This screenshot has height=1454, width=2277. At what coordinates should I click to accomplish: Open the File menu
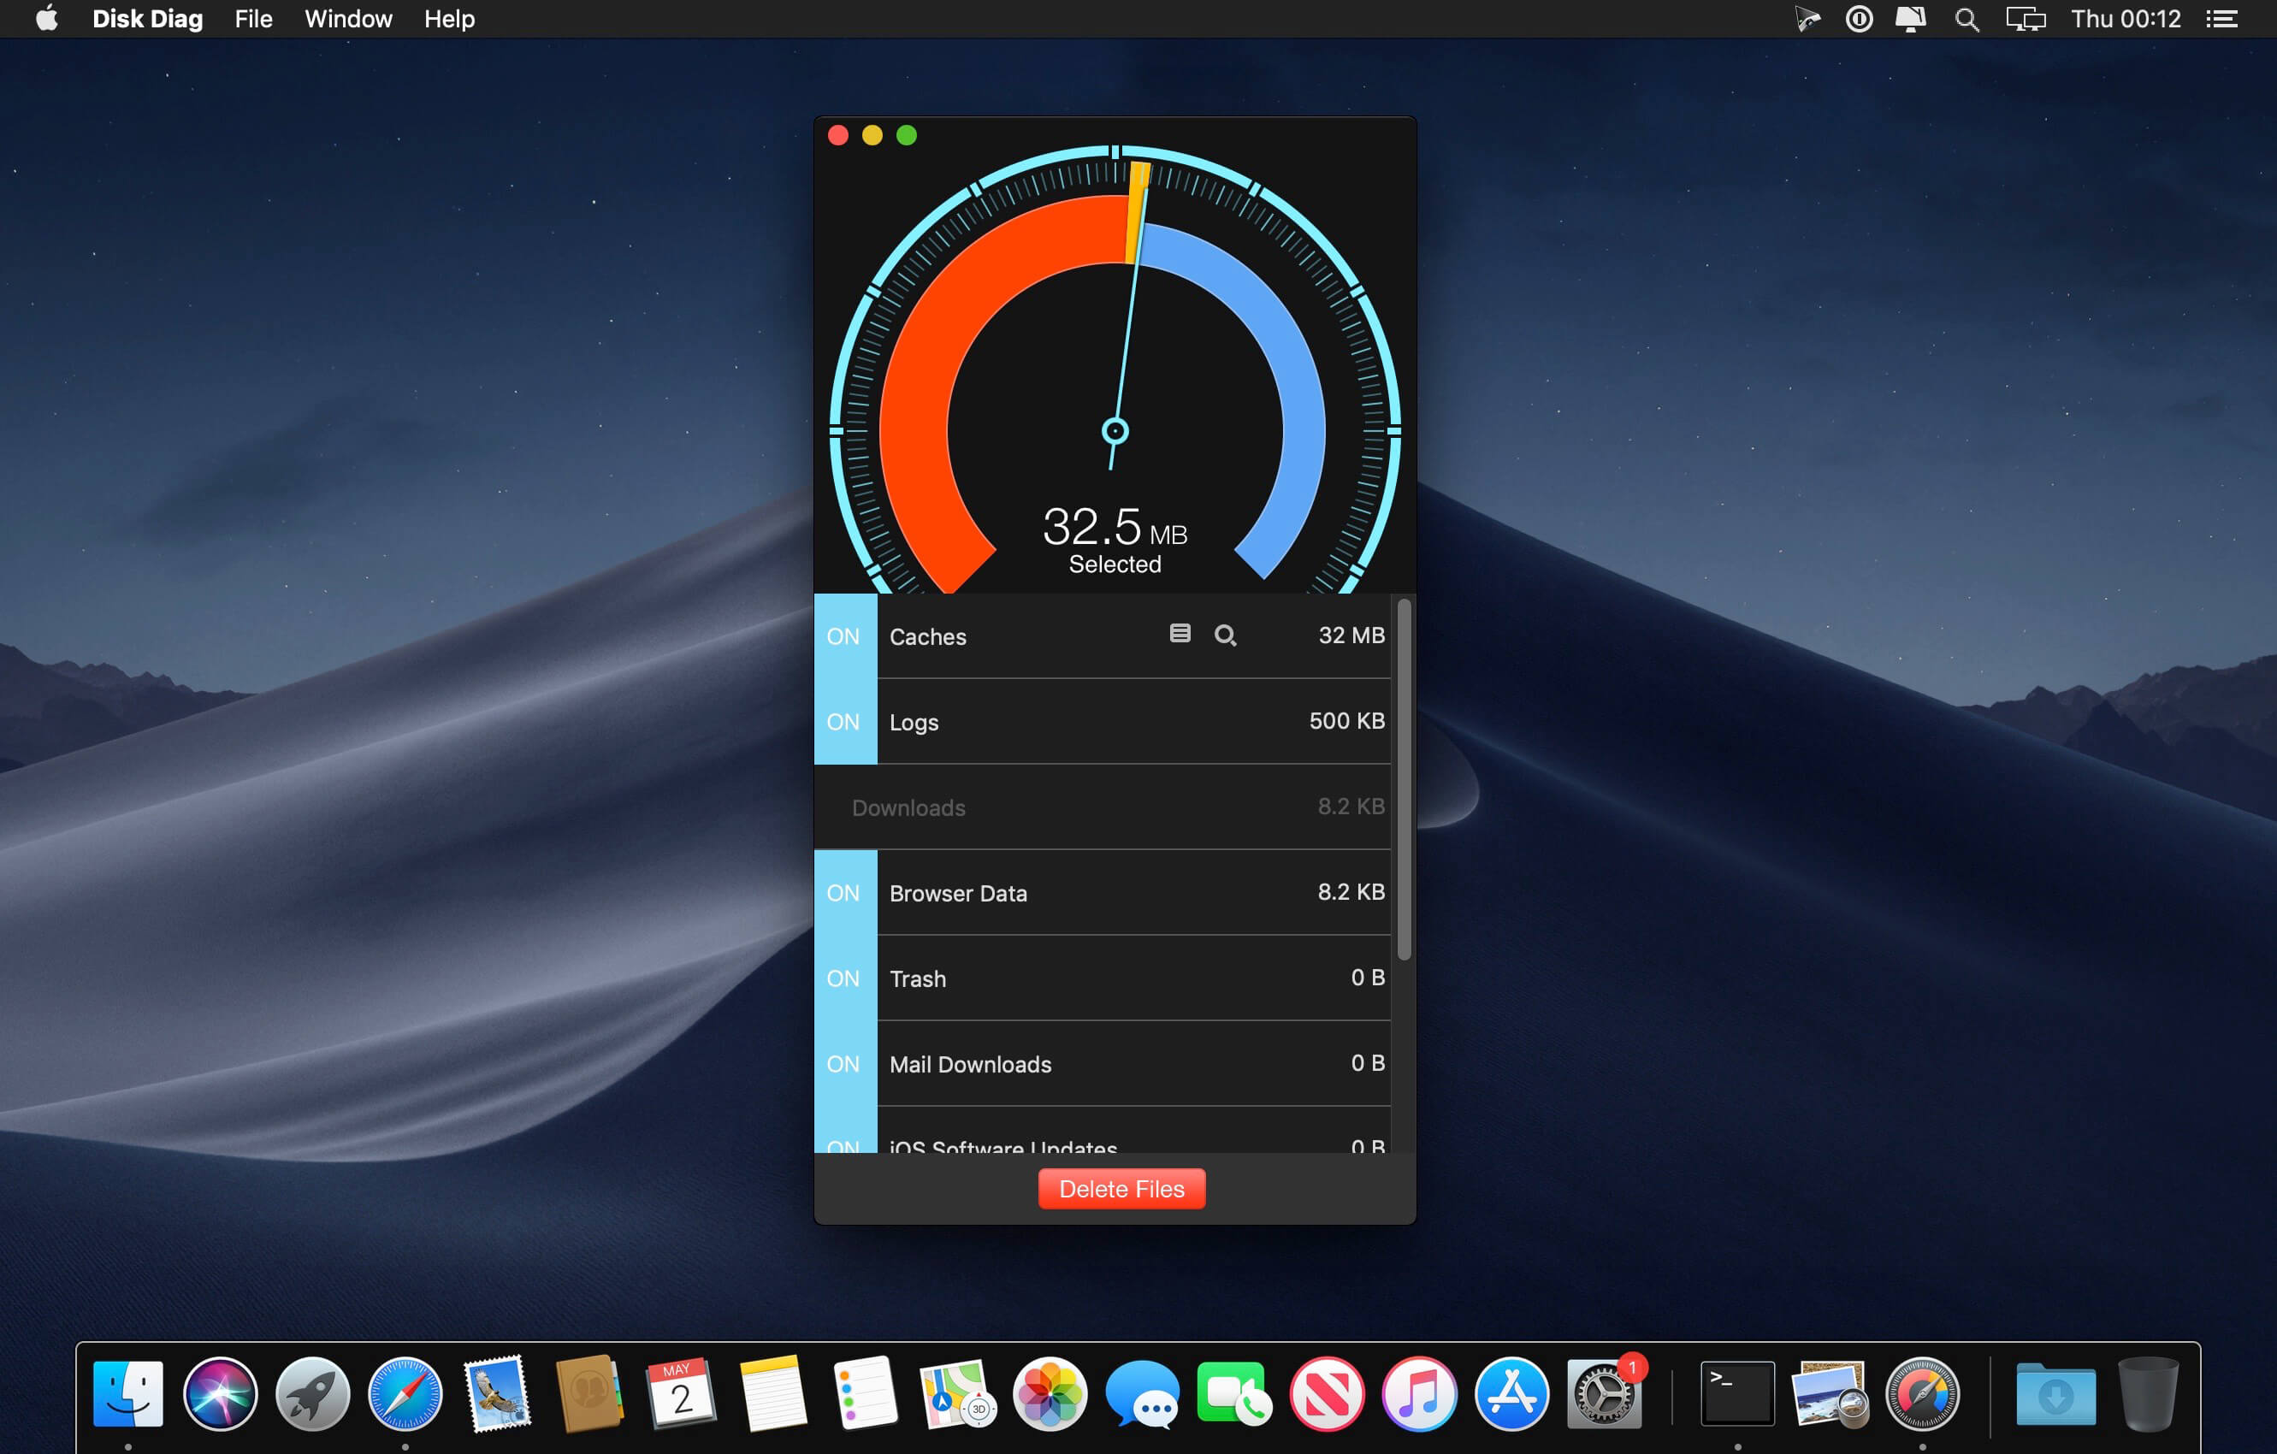(253, 19)
